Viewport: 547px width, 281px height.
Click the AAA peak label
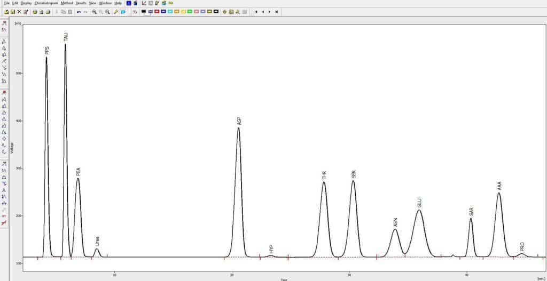tap(499, 186)
